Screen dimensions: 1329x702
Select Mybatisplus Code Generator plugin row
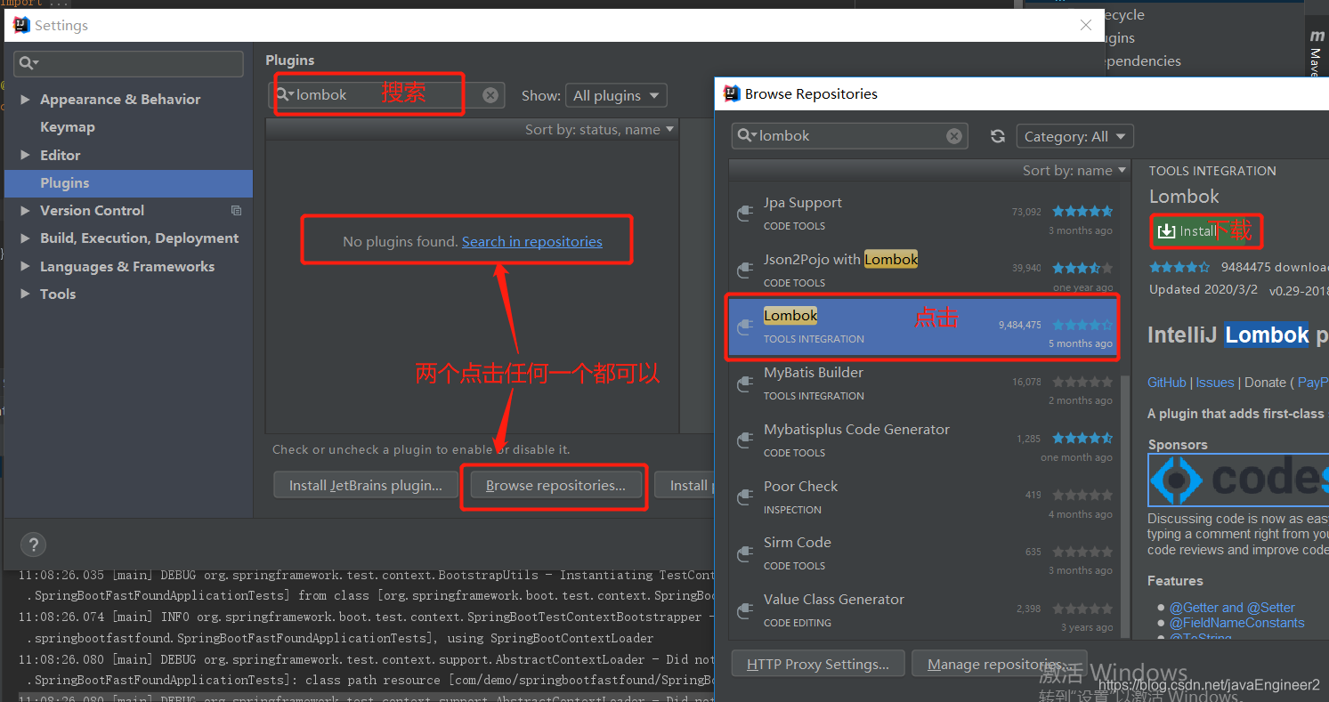coord(923,440)
